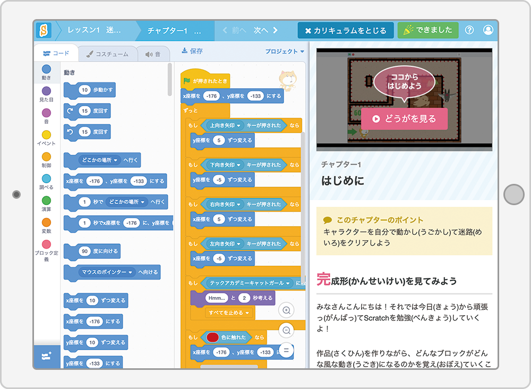
Task: Select the イベント events category circle
Action: 46,135
